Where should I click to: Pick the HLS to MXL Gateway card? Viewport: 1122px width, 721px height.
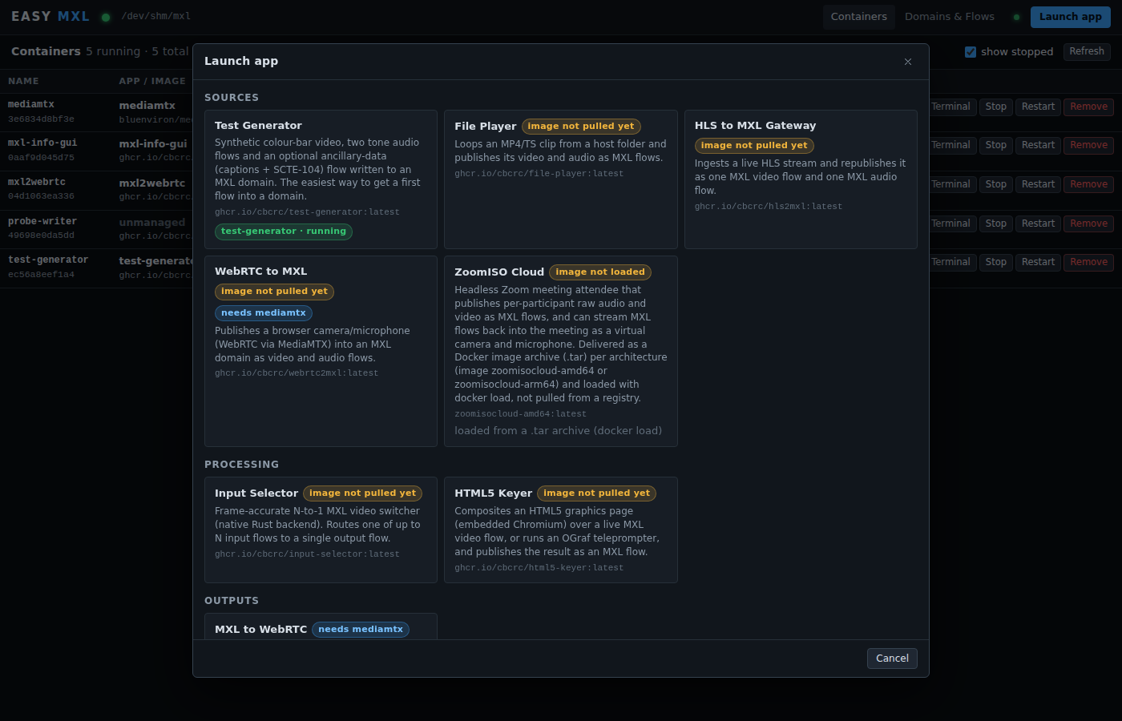point(801,179)
